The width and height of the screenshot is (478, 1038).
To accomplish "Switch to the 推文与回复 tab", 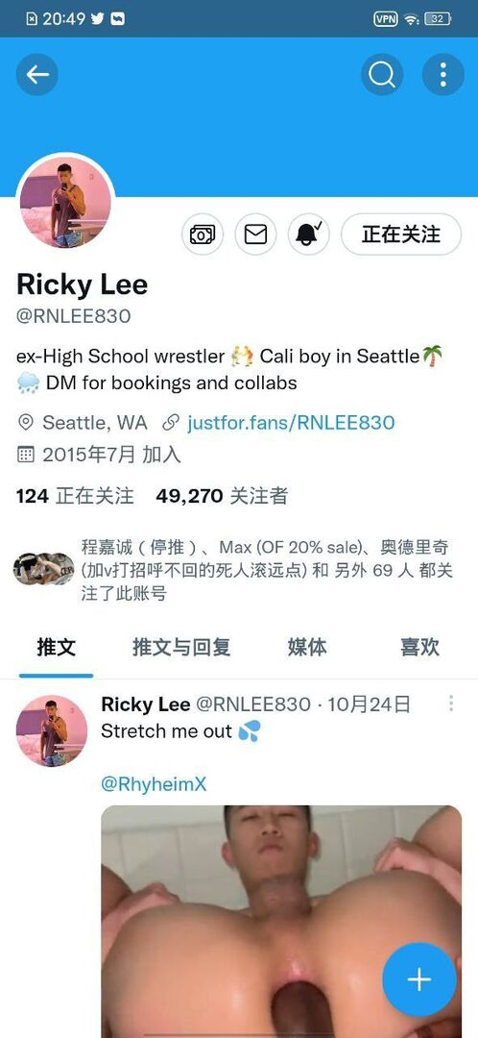I will 181,647.
